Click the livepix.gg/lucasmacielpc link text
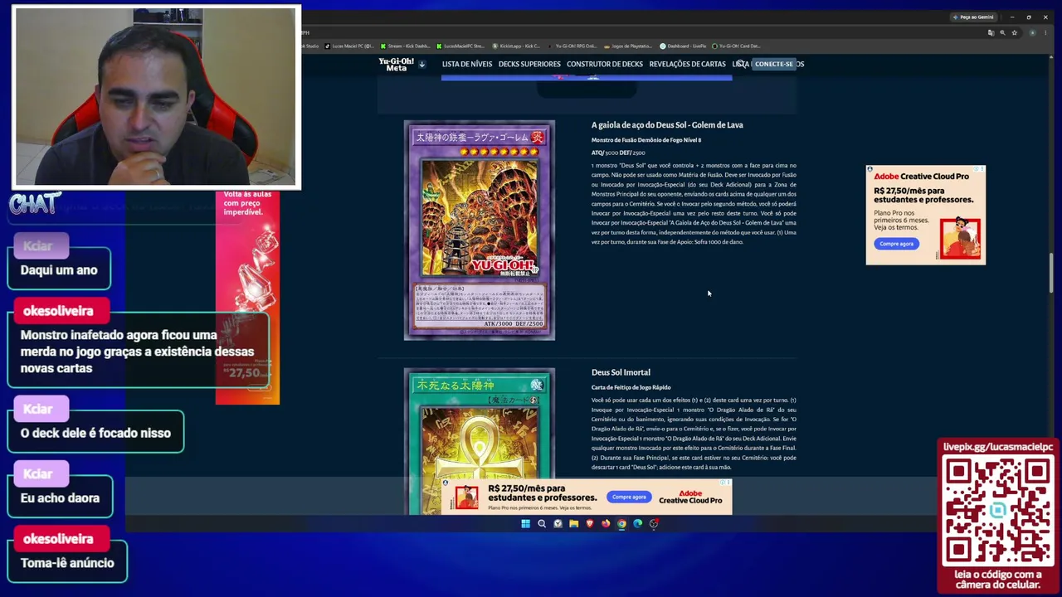Image resolution: width=1062 pixels, height=597 pixels. tap(998, 447)
